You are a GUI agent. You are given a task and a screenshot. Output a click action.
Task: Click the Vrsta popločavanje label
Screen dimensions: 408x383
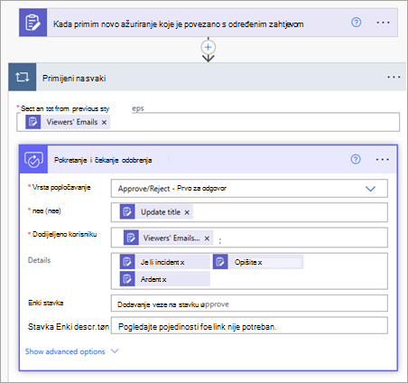click(61, 187)
